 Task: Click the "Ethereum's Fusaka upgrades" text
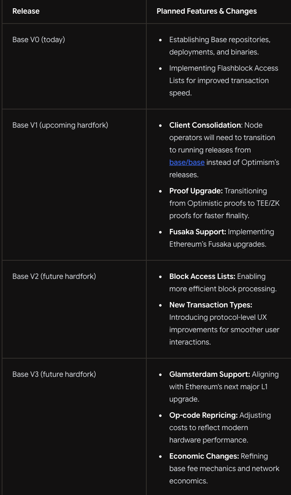click(x=218, y=244)
